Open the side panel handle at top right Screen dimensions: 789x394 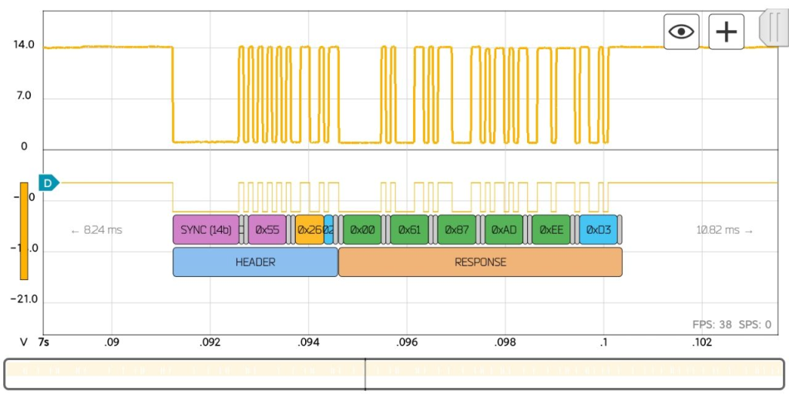[x=770, y=28]
